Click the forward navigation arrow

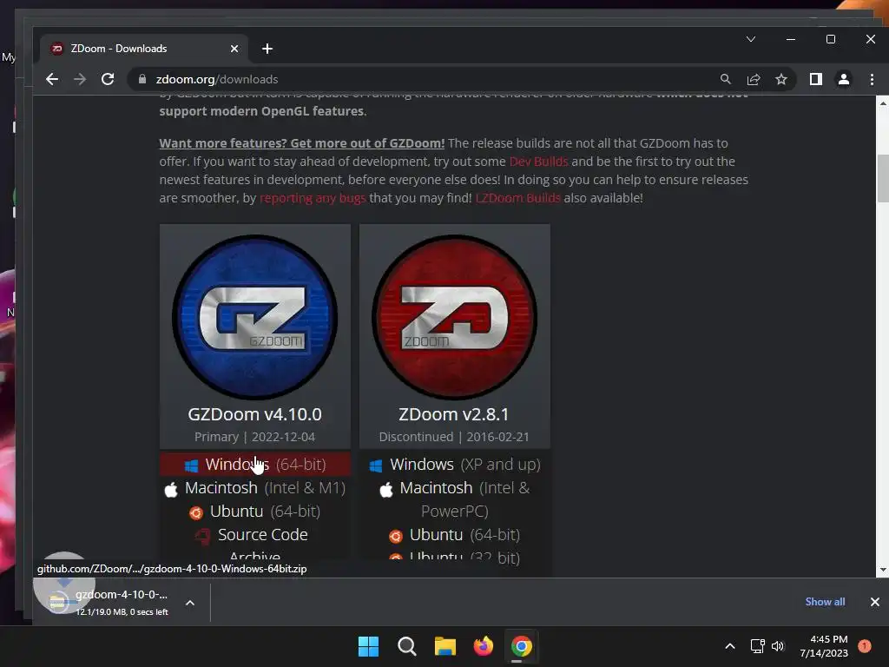[x=80, y=79]
